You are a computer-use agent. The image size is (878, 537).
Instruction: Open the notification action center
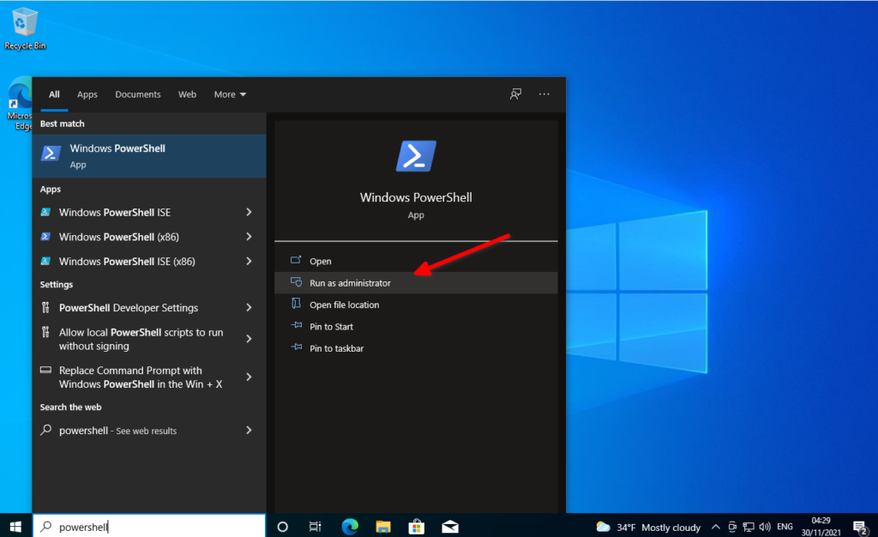pyautogui.click(x=861, y=527)
